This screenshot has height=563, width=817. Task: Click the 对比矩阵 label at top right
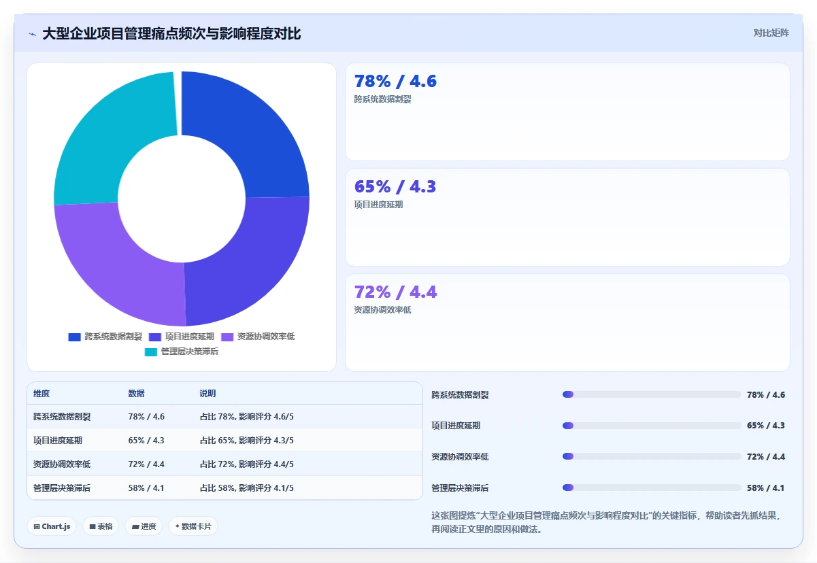click(771, 33)
